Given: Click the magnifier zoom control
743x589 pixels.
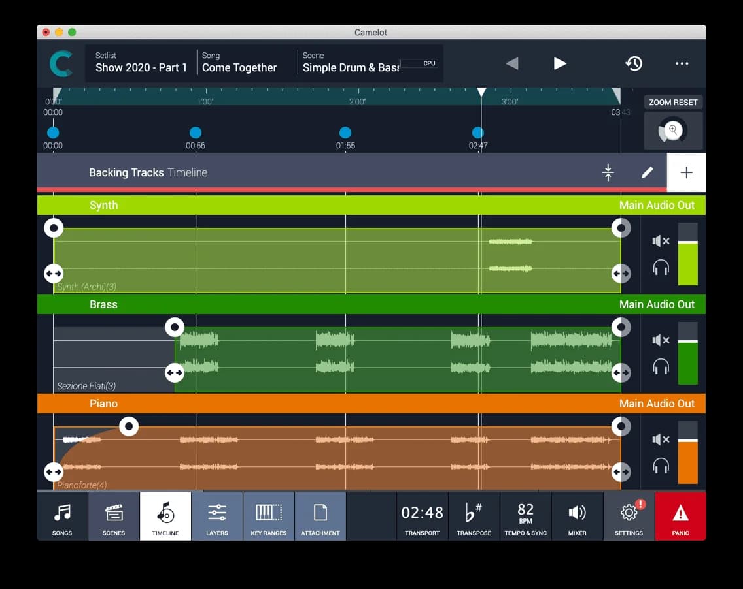Looking at the screenshot, I should pyautogui.click(x=673, y=130).
